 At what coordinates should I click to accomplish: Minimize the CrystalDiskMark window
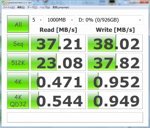tap(133, 2)
